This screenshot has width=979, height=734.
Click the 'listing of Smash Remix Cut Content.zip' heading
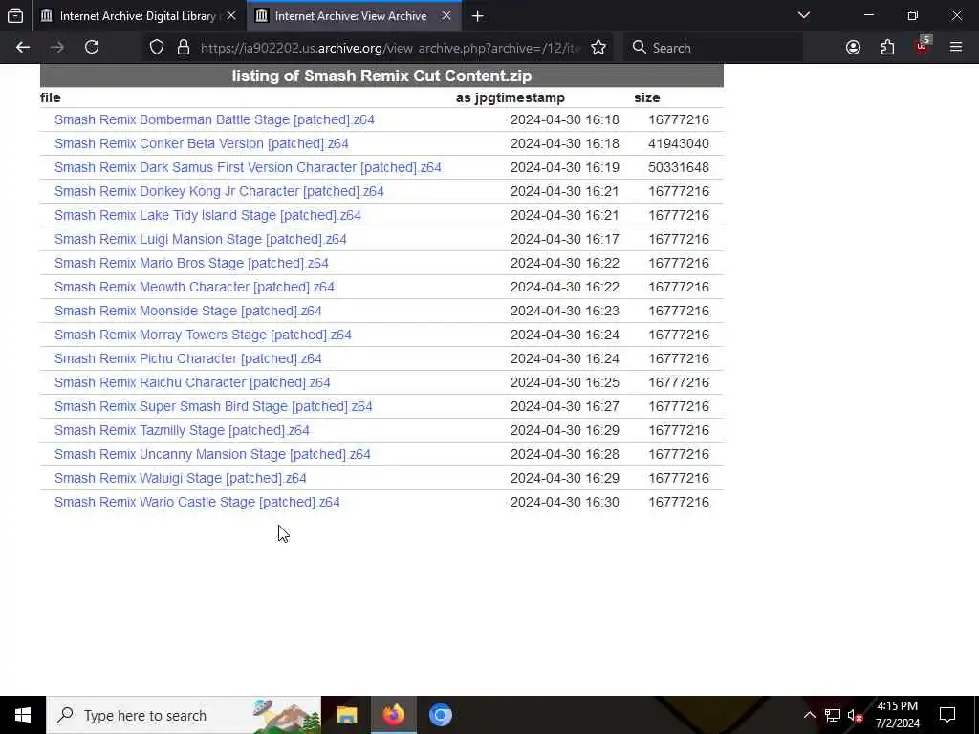click(x=381, y=76)
